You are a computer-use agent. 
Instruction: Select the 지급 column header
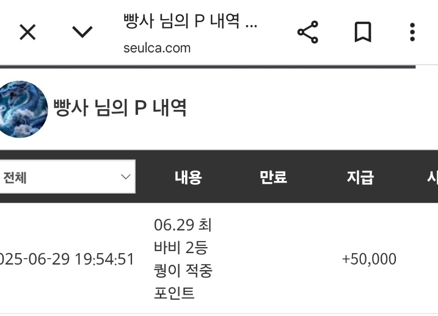[360, 177]
